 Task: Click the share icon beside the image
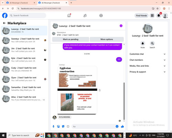(x=100, y=90)
